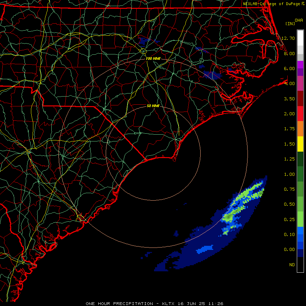Screen dimensions: 306x306
Task: Click the 0.00 legend value
Action: click(x=289, y=250)
